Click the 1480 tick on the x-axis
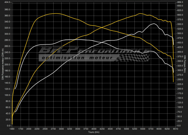The image size is (188, 135). click(x=12, y=129)
